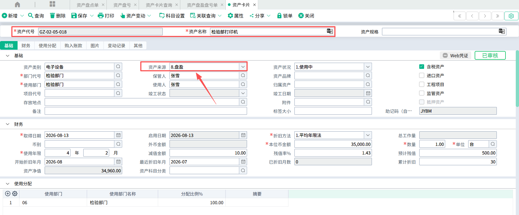Open lookup for 资产类别 field
The image size is (519, 215).
pos(118,67)
